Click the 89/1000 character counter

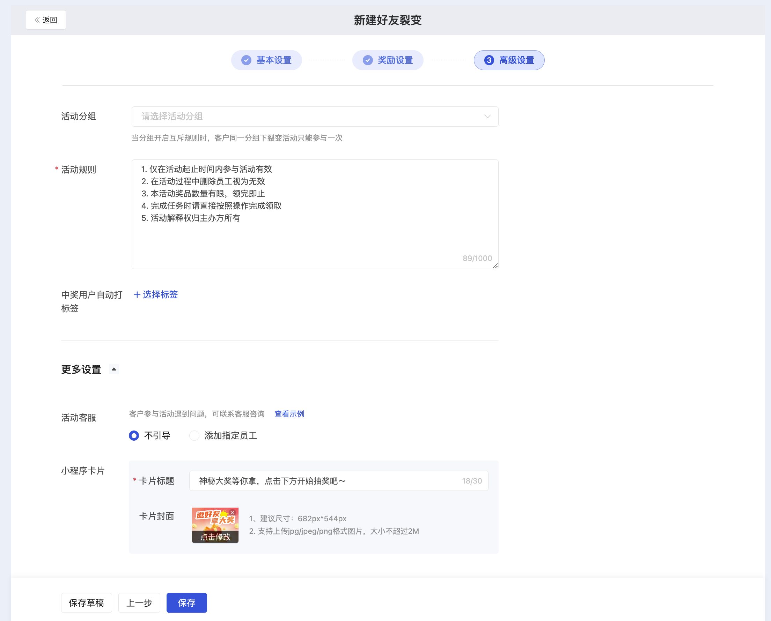click(477, 258)
